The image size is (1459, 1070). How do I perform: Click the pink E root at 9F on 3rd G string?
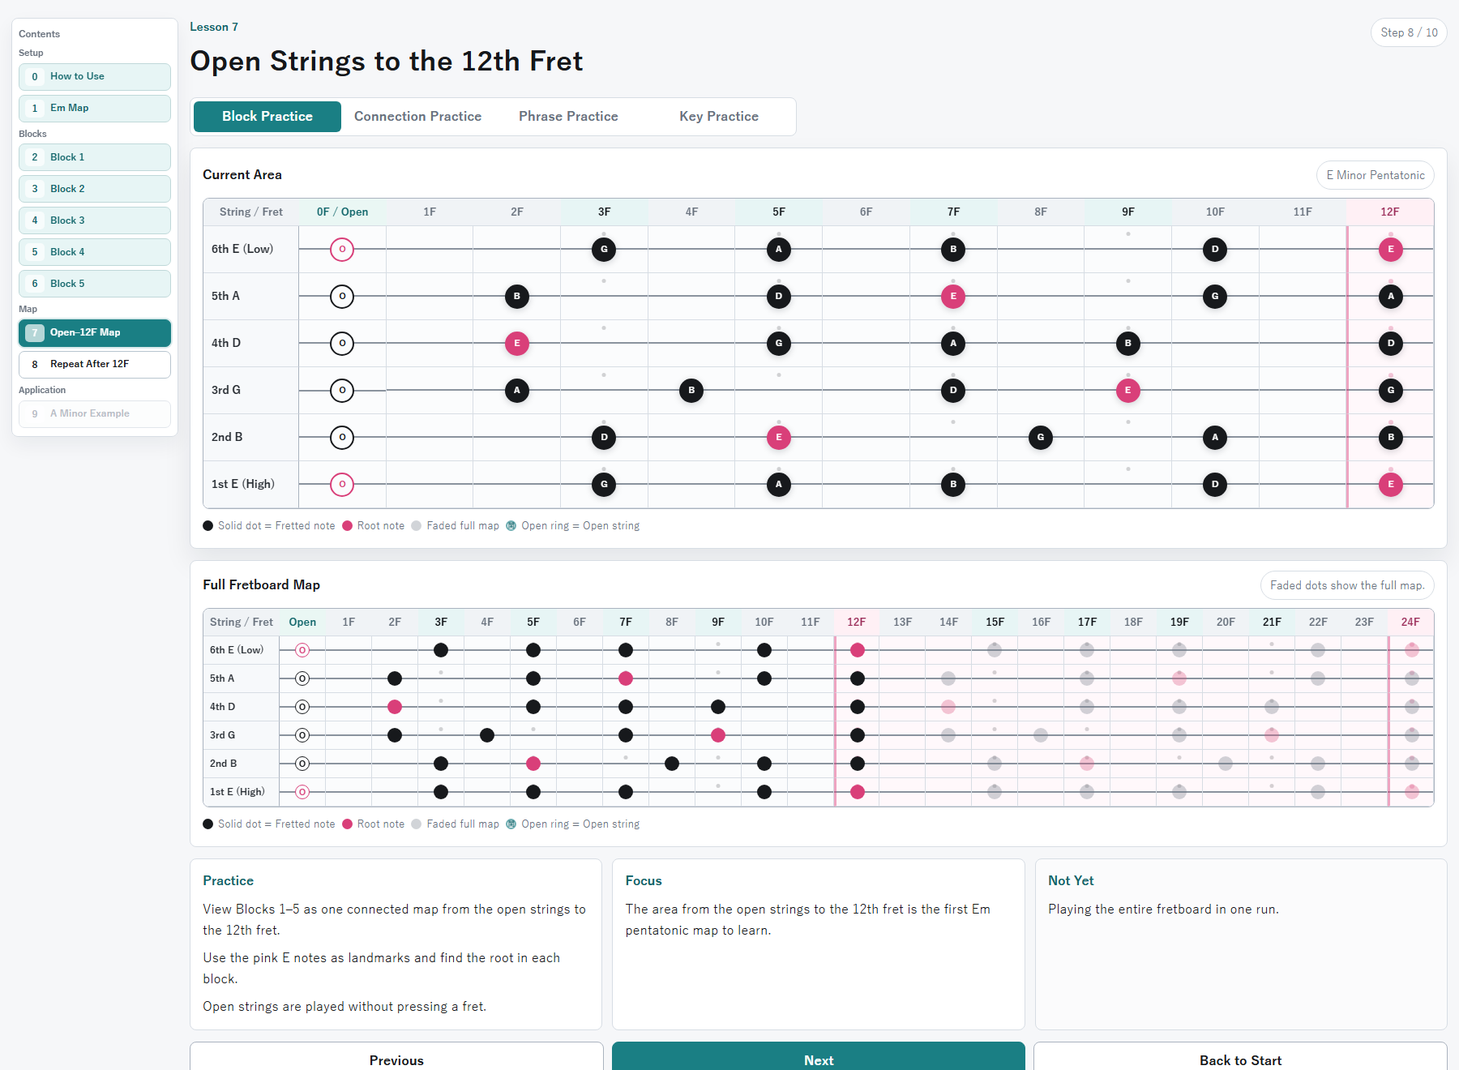point(1128,390)
